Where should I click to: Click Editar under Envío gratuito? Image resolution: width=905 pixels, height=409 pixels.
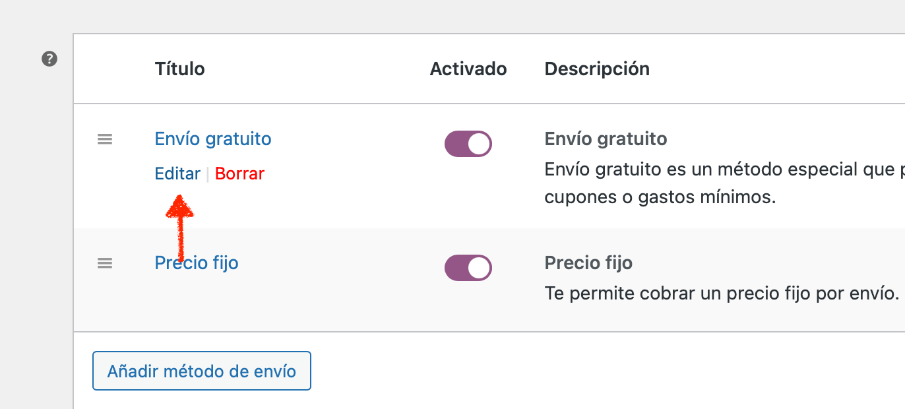(177, 173)
